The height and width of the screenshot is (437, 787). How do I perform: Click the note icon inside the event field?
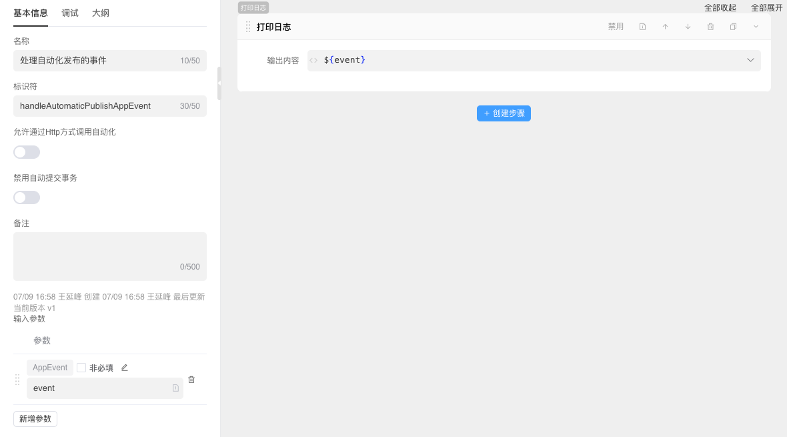pos(175,388)
